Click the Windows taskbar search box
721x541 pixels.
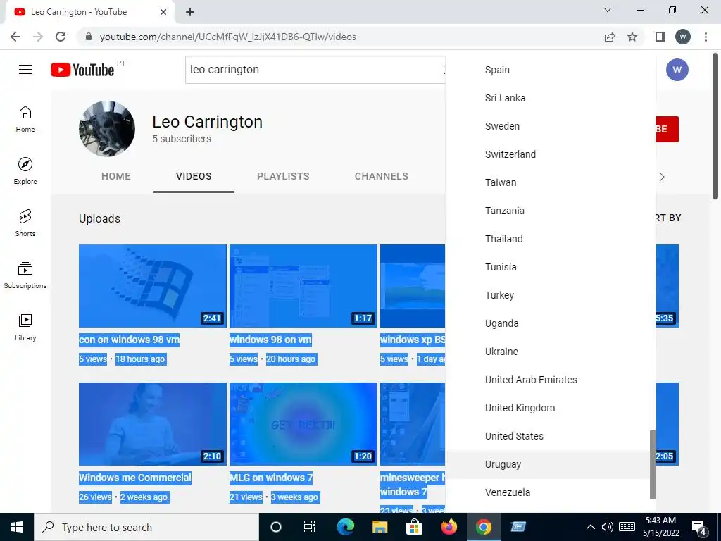[146, 527]
